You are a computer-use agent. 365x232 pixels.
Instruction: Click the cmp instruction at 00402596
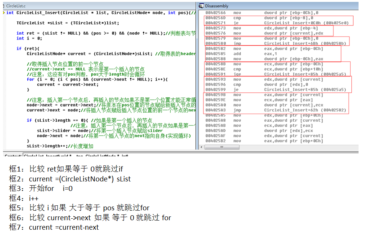coord(257,84)
